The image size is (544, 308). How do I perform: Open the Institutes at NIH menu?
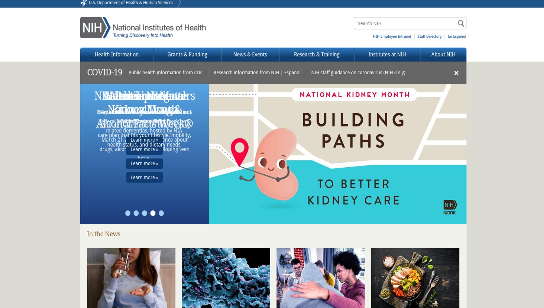pos(387,54)
